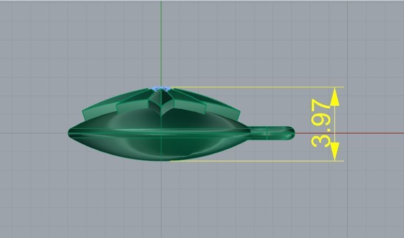The width and height of the screenshot is (404, 238).
Task: Pick the blue highlighted tip at model top
Action: (x=160, y=89)
